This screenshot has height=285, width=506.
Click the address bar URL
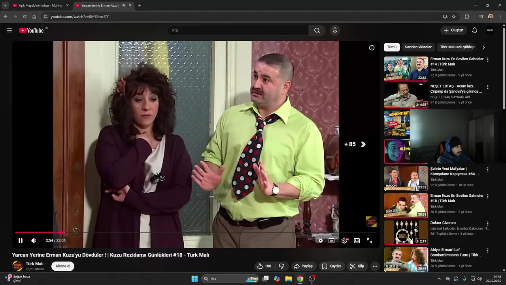point(80,17)
